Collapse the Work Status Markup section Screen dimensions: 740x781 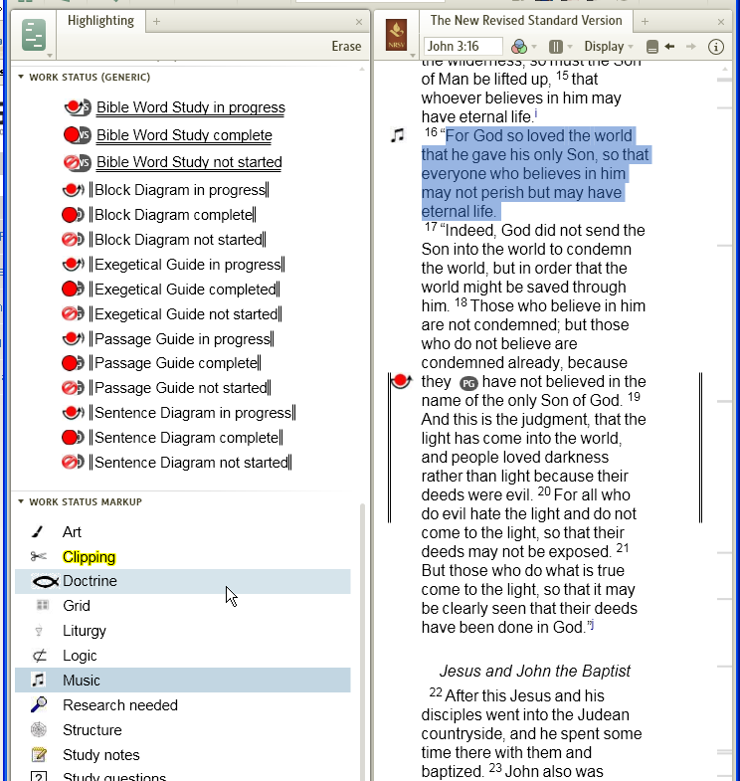(21, 501)
